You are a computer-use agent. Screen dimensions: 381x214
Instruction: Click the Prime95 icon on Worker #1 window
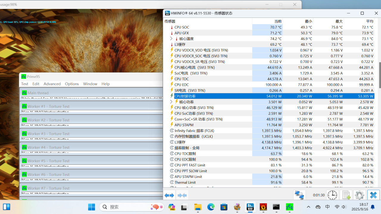tap(24, 106)
